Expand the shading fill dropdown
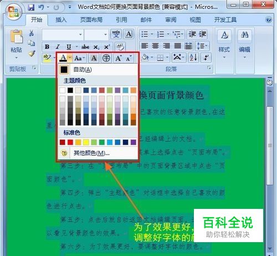Image resolution: width=277 pixels, height=256 pixels. click(x=152, y=58)
